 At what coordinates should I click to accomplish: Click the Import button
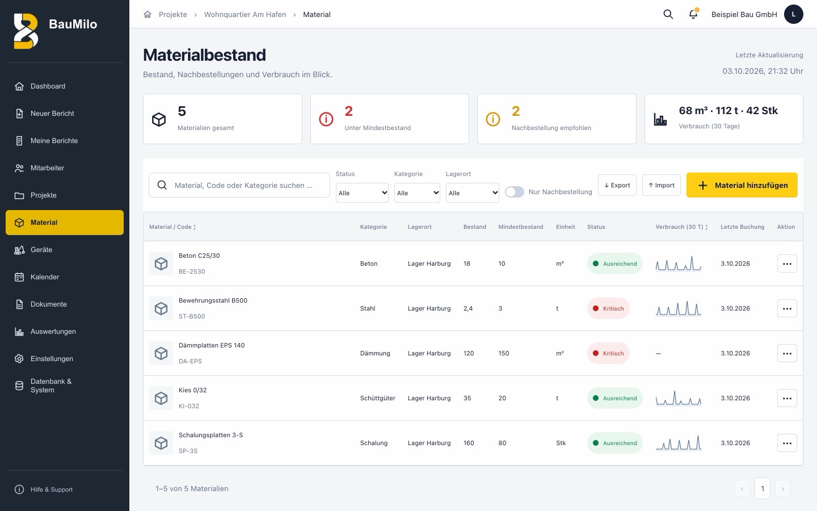click(662, 185)
